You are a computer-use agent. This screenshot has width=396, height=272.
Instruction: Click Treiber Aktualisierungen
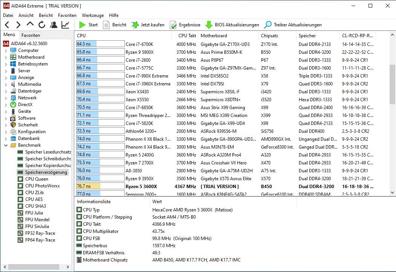pos(293,25)
